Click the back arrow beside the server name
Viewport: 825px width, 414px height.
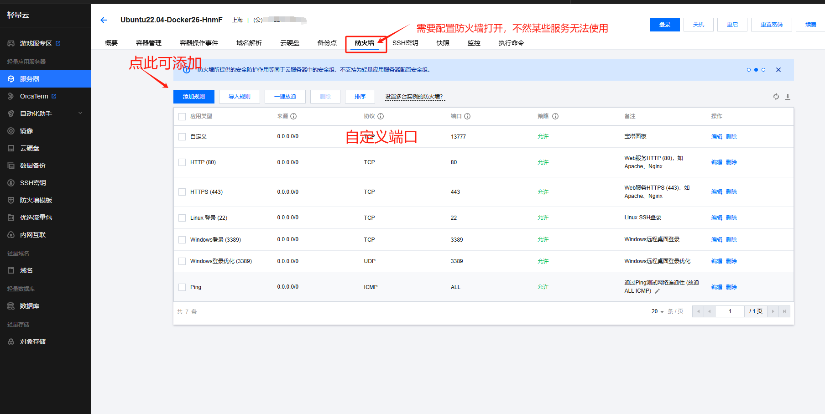coord(104,20)
